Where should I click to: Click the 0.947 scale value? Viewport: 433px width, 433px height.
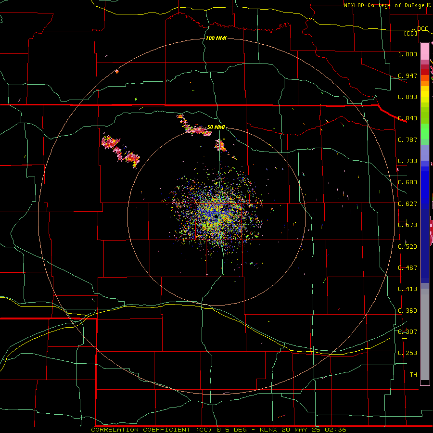coord(408,76)
